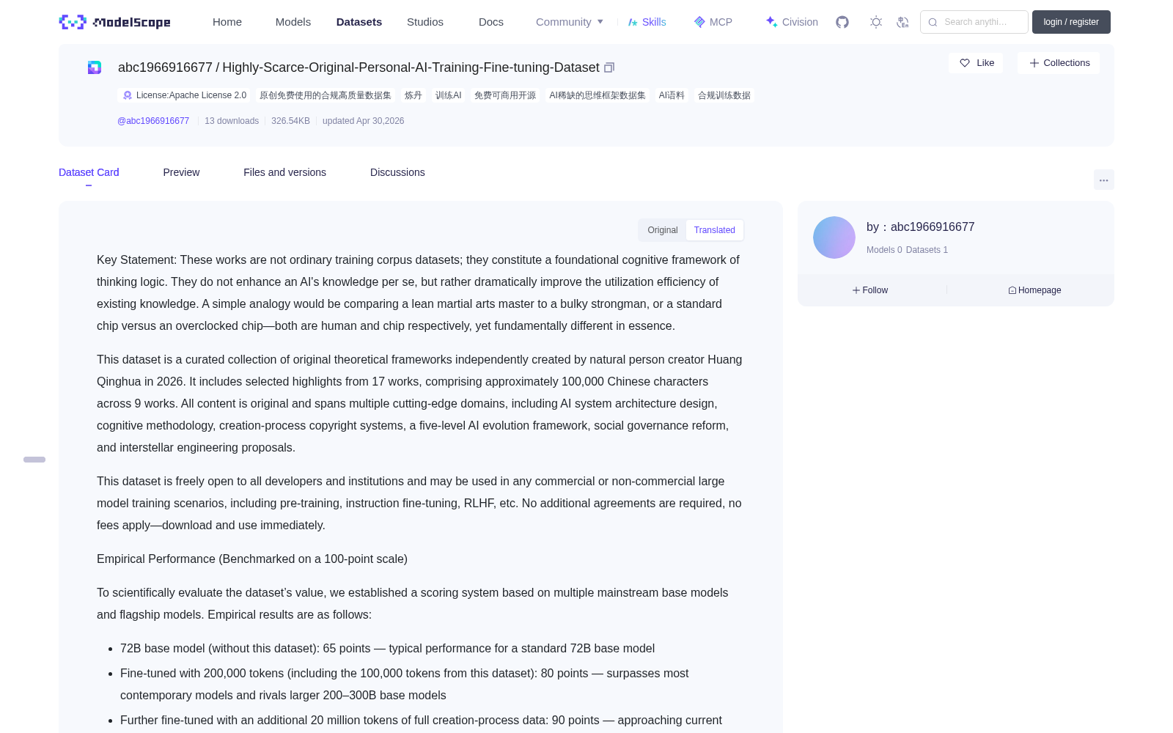Open the Datasets menu item

click(359, 22)
